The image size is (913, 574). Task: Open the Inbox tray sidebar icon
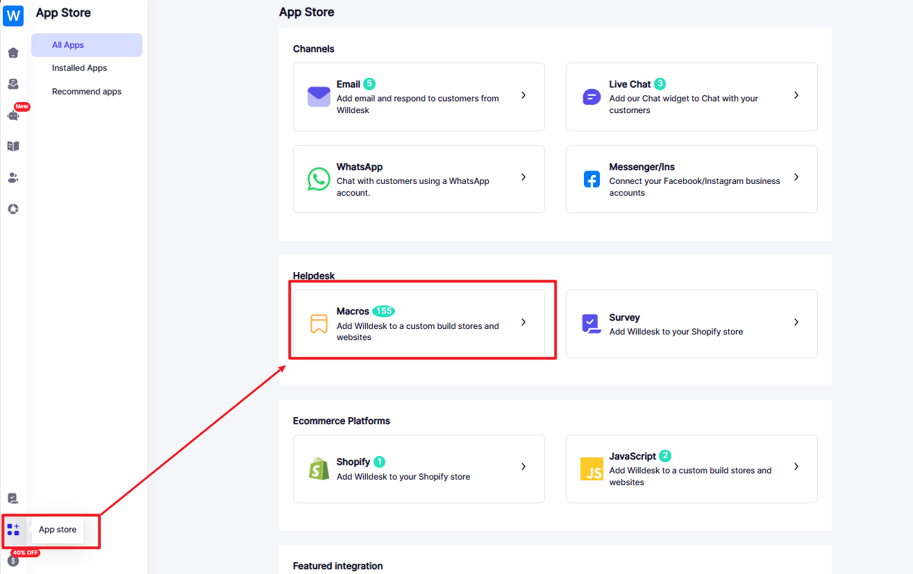[13, 84]
